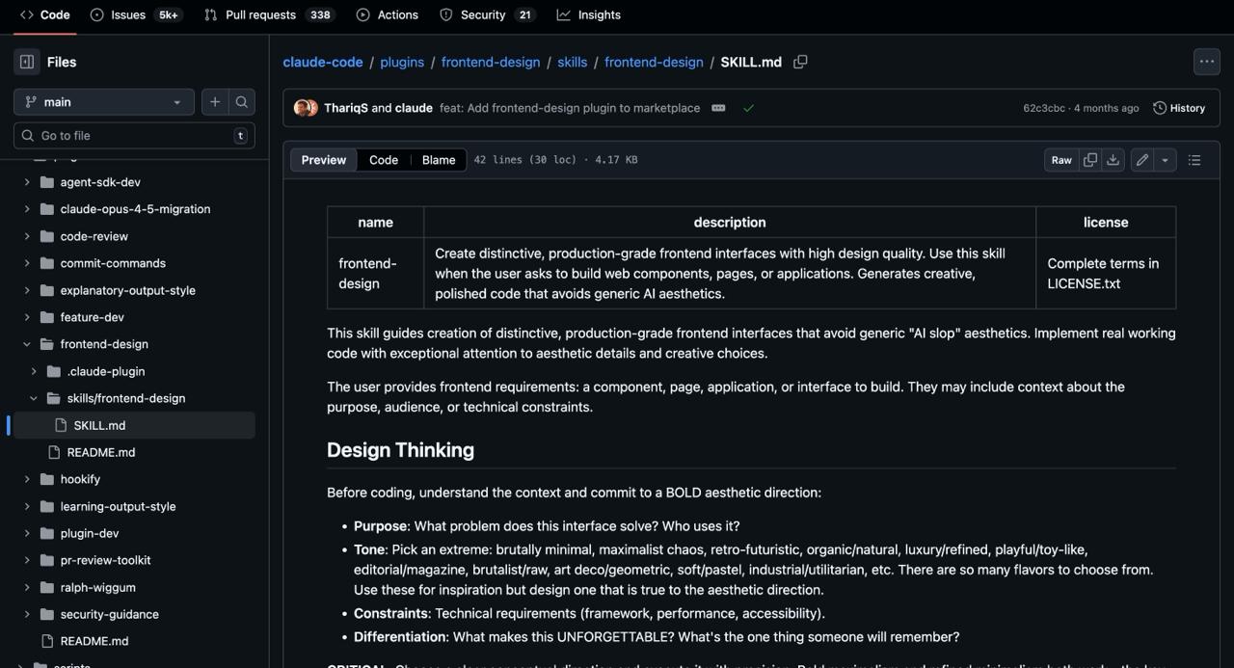Go to the Insights tab
Viewport: 1234px width, 668px height.
(588, 14)
